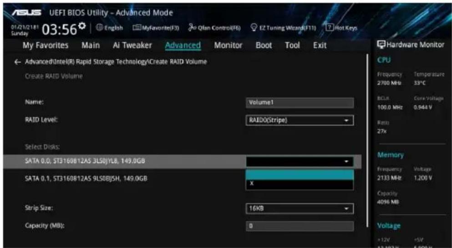Click the 33°C temperature value
This screenshot has width=452, height=248.
[x=420, y=84]
